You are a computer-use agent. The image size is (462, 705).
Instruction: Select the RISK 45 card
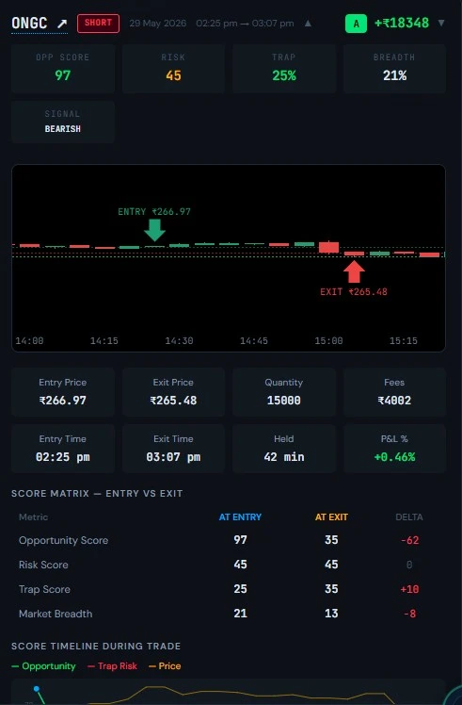[173, 69]
